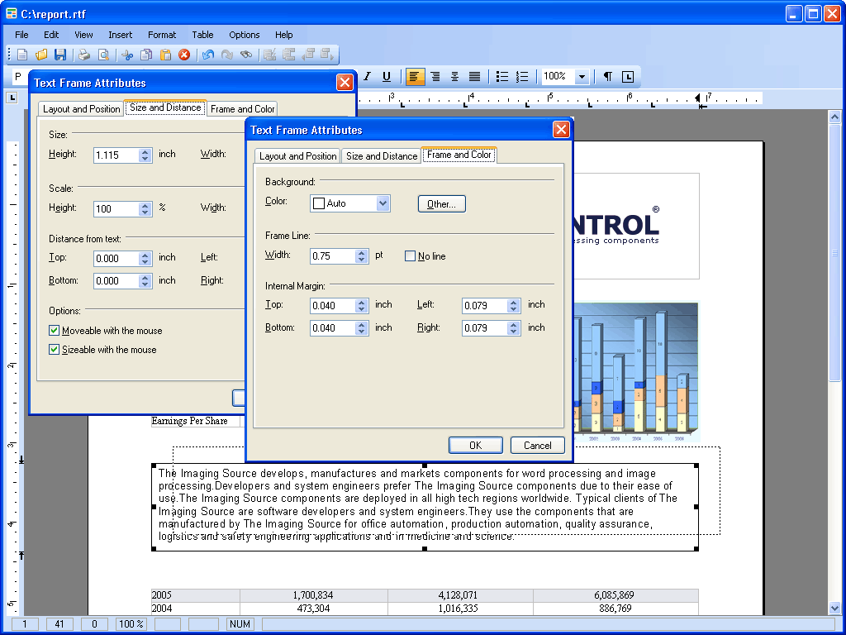846x635 pixels.
Task: Switch to Layout and Position tab in front dialog
Action: coord(297,156)
